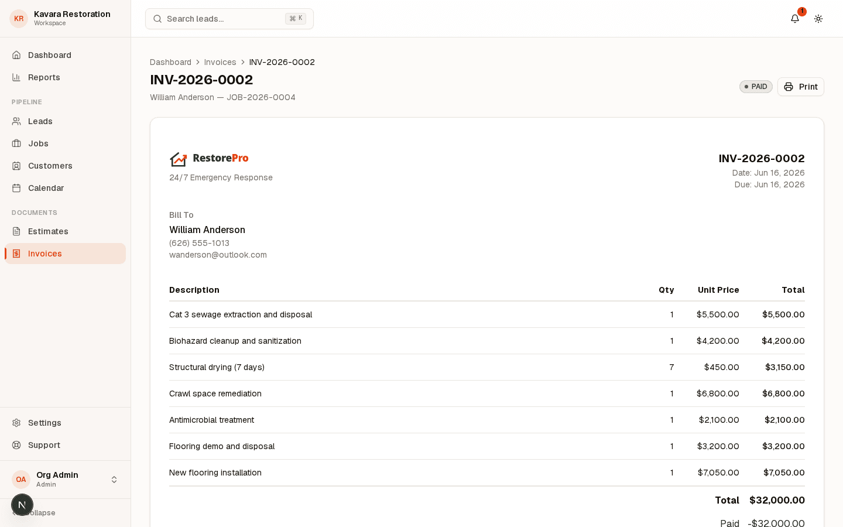Viewport: 843px width, 527px height.
Task: Focus the Search leads field
Action: [x=229, y=19]
